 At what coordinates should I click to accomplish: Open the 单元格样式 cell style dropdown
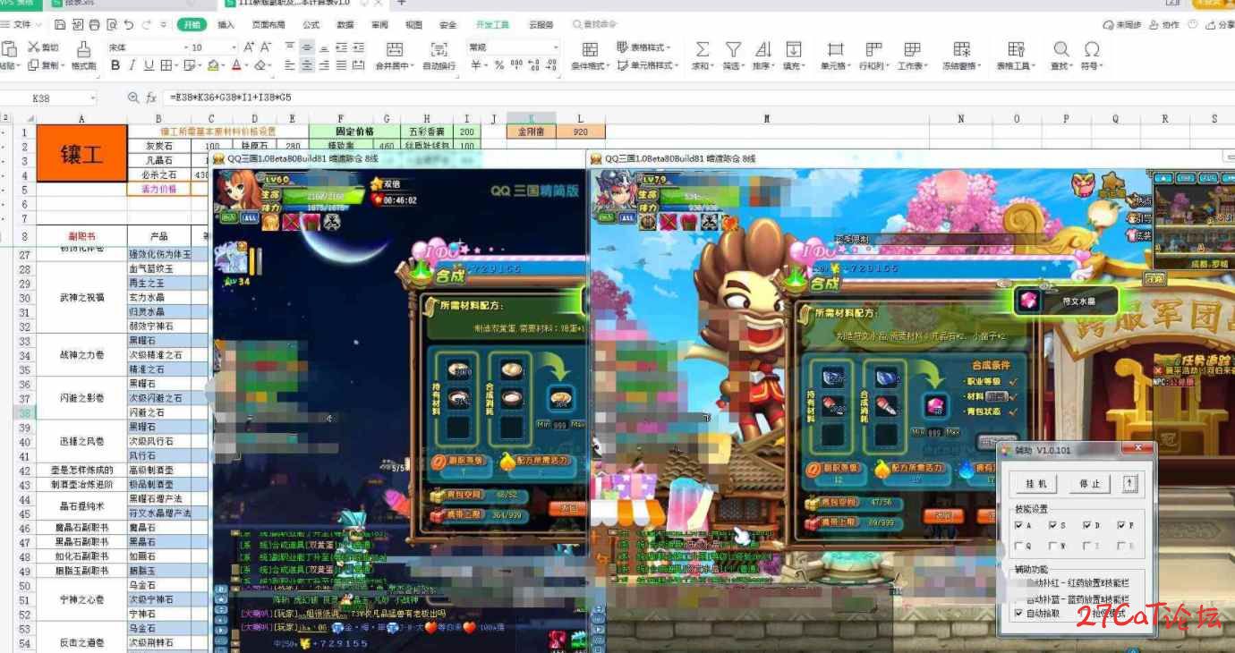pos(648,64)
